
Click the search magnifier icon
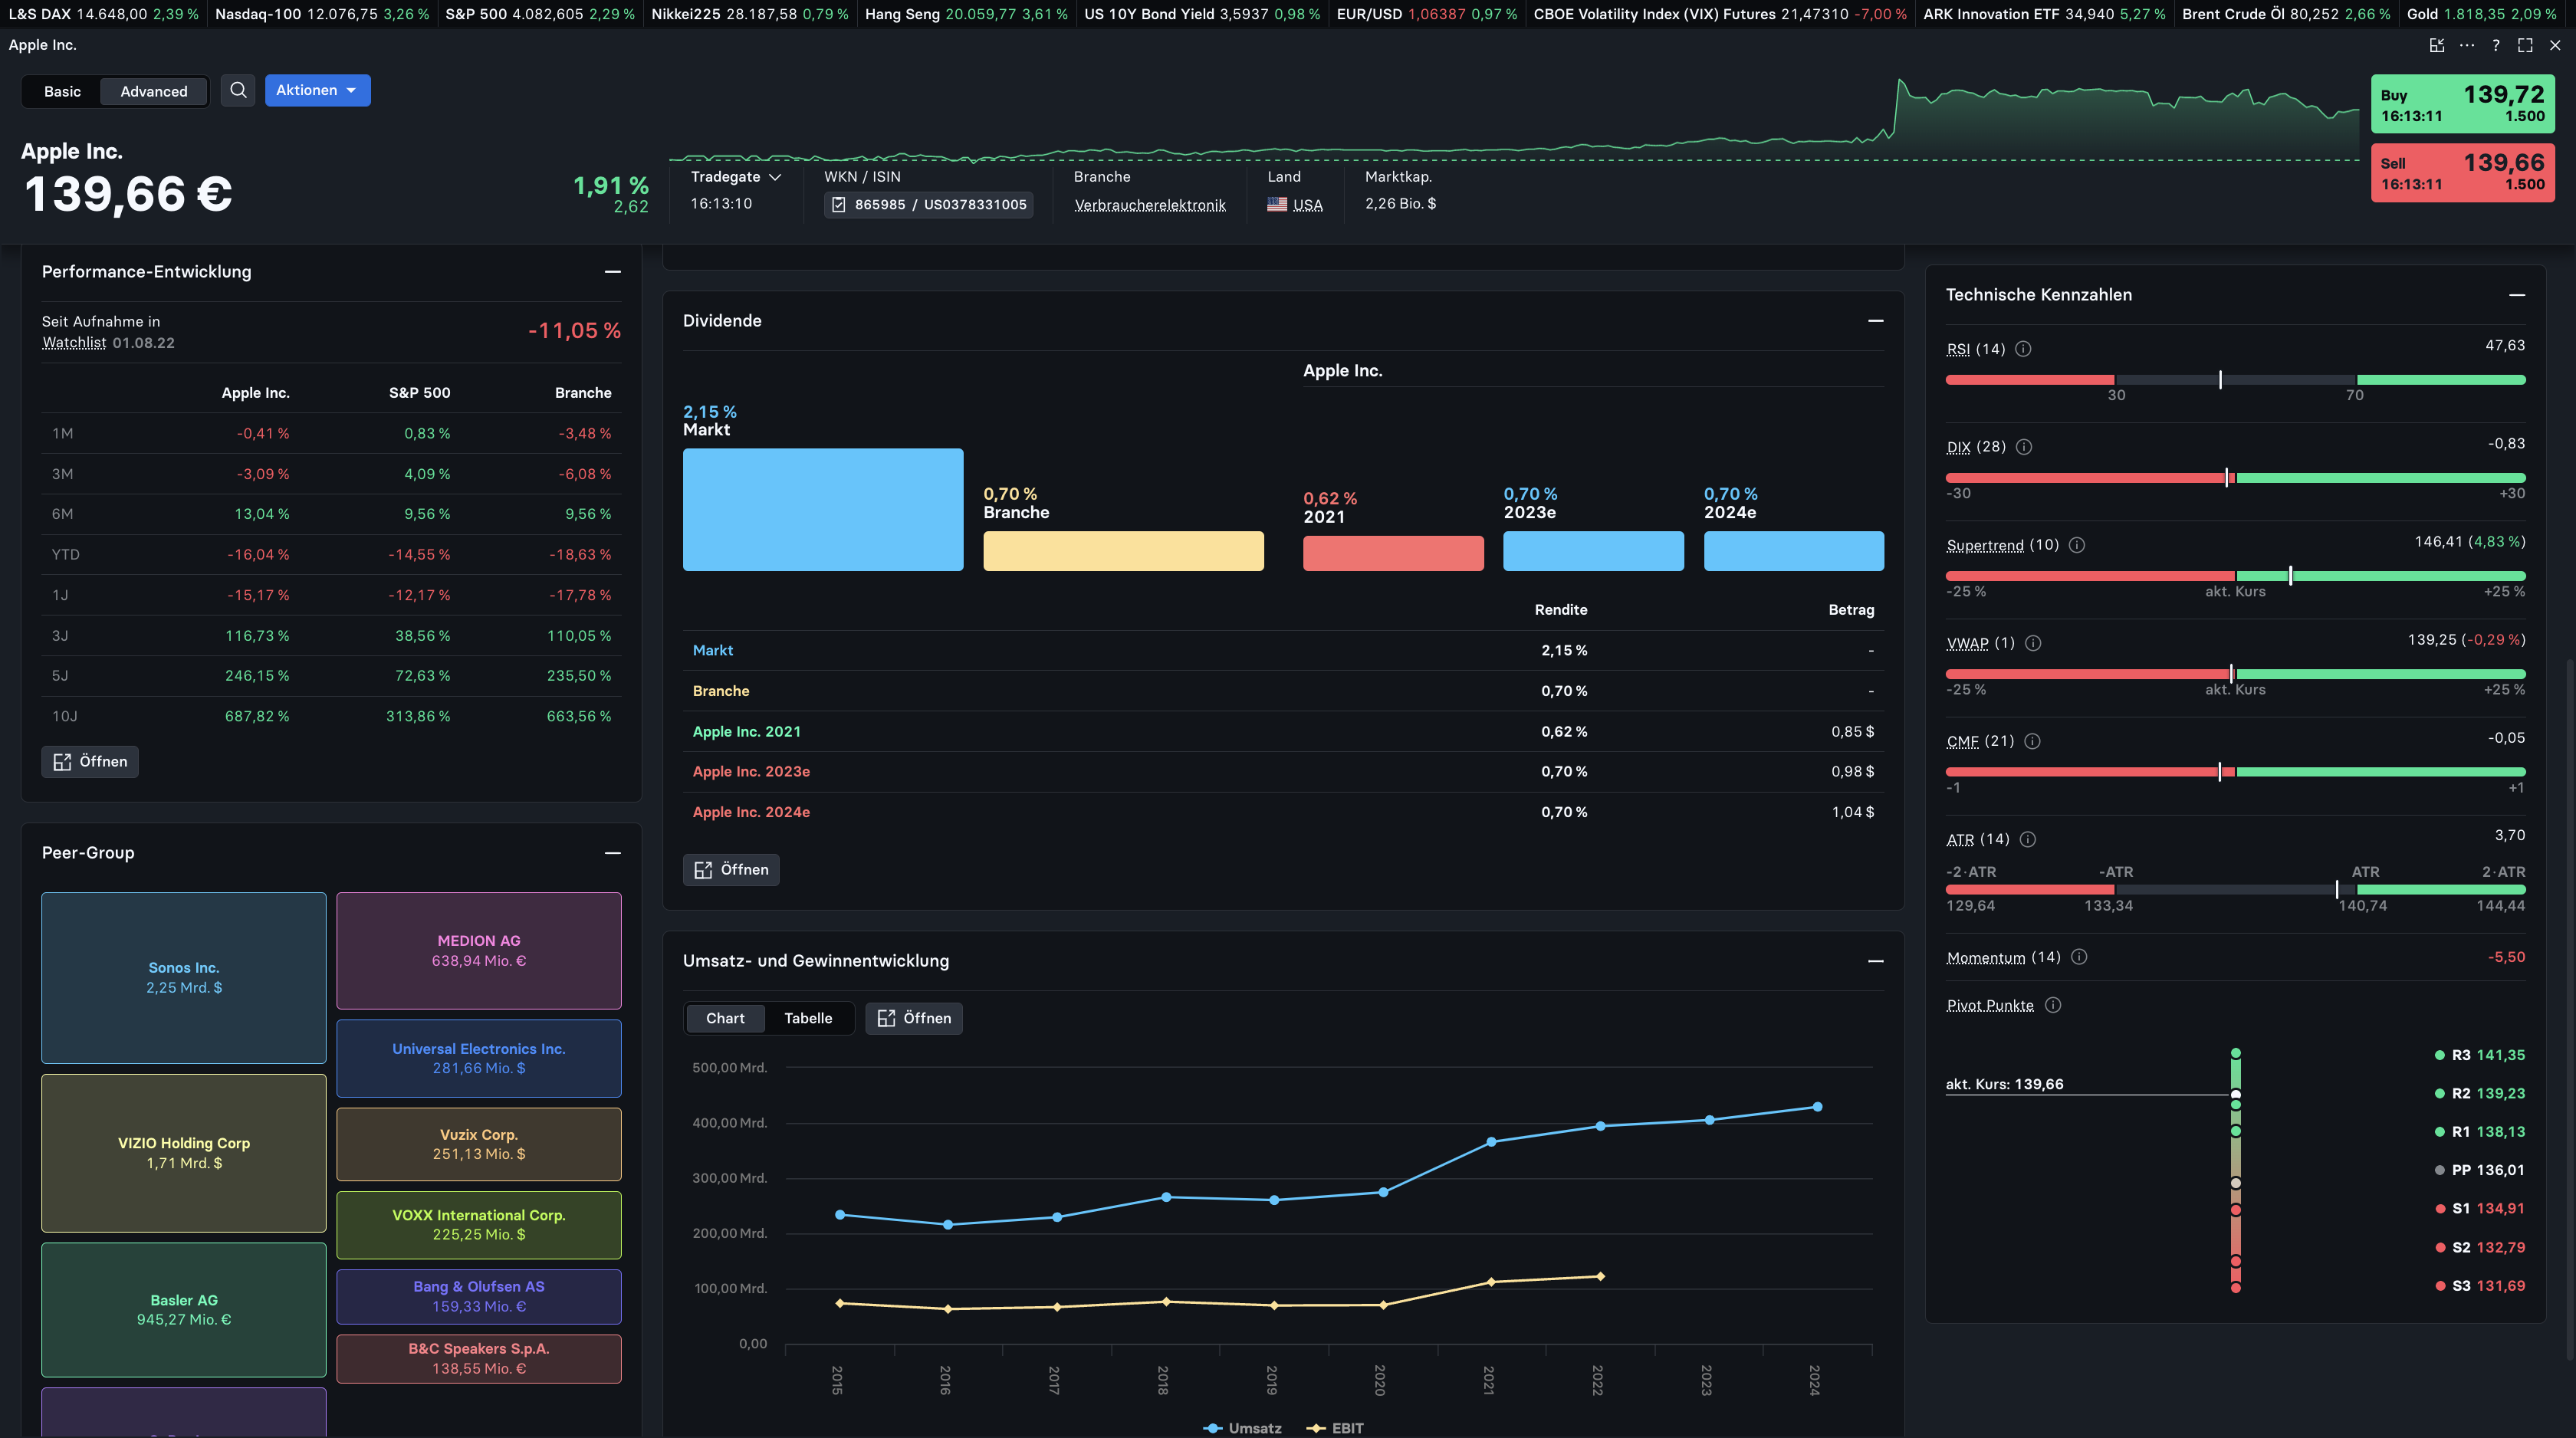(x=238, y=90)
